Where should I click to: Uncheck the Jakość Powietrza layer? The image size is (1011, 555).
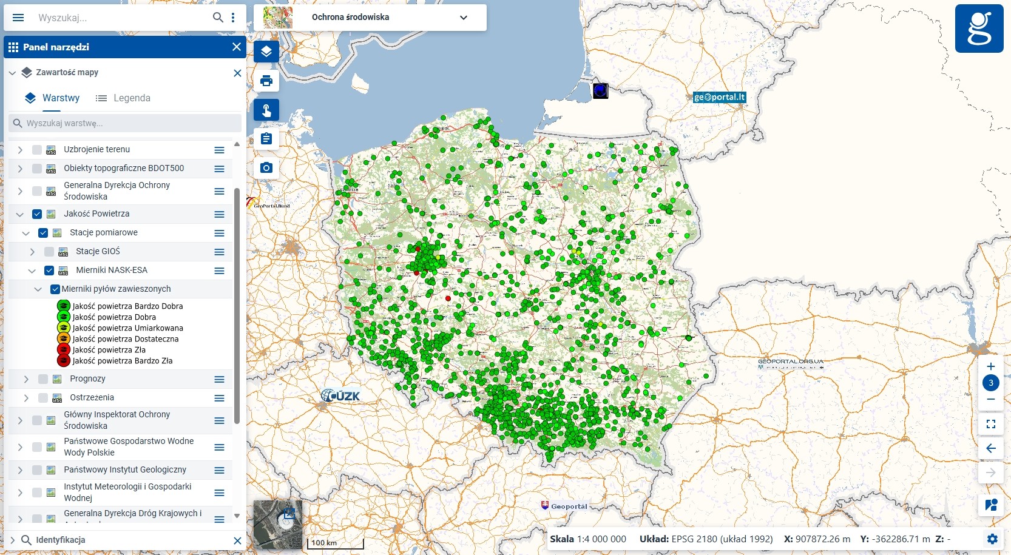(37, 214)
